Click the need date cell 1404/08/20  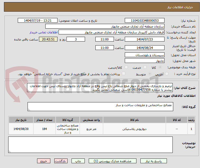[21, 129]
